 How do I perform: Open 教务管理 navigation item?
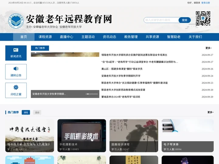[x=131, y=37]
